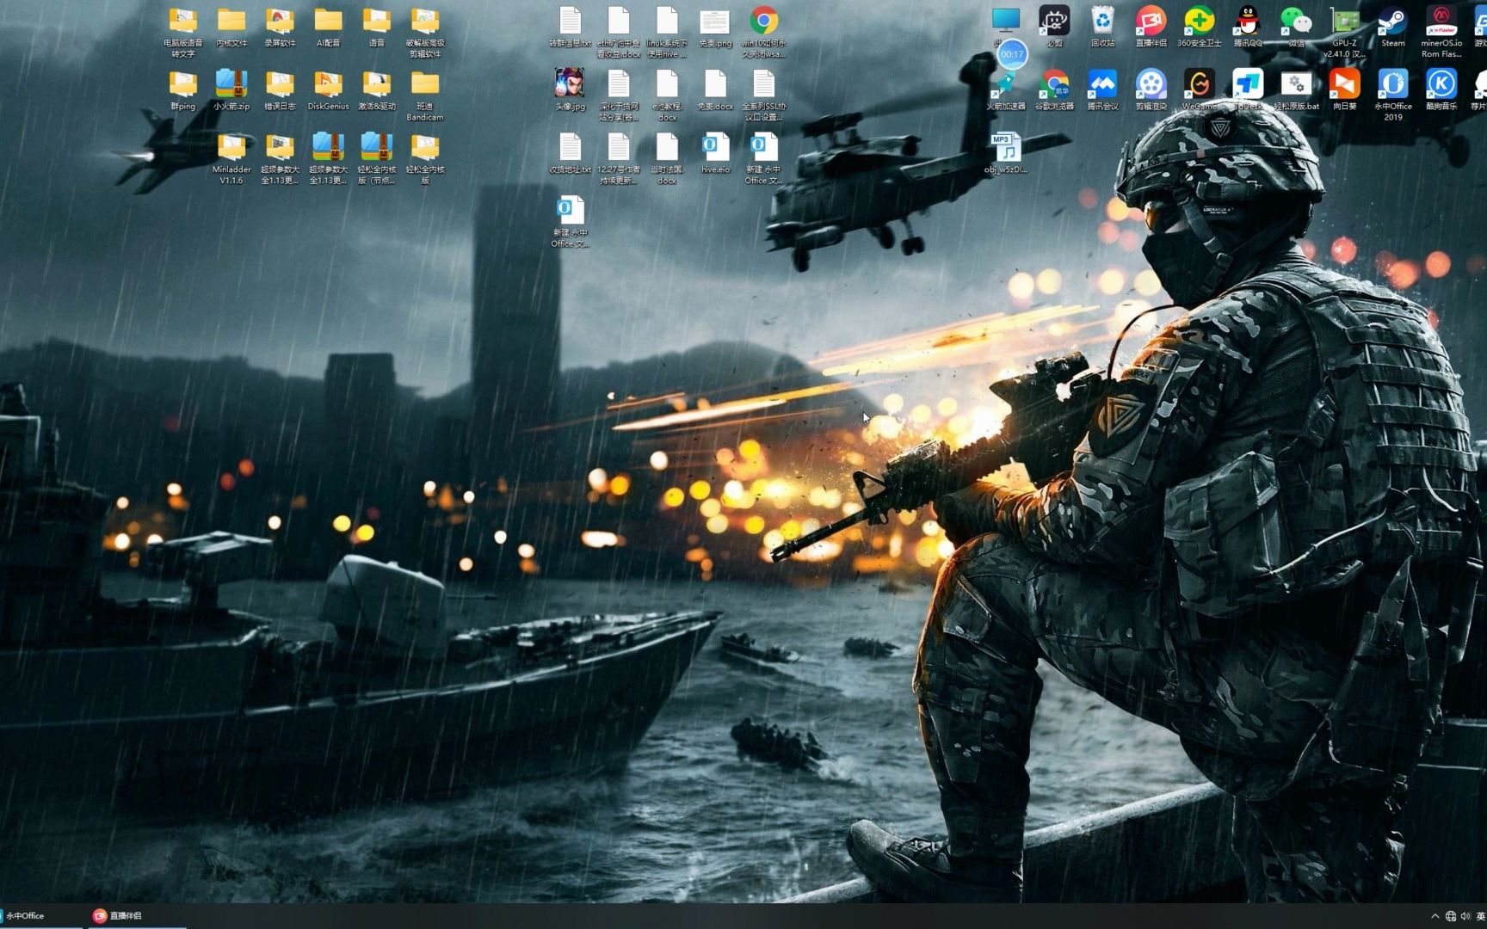This screenshot has height=929, width=1487.
Task: Launch 谷歌浏览器 Chrome shortcut
Action: coord(1054,89)
